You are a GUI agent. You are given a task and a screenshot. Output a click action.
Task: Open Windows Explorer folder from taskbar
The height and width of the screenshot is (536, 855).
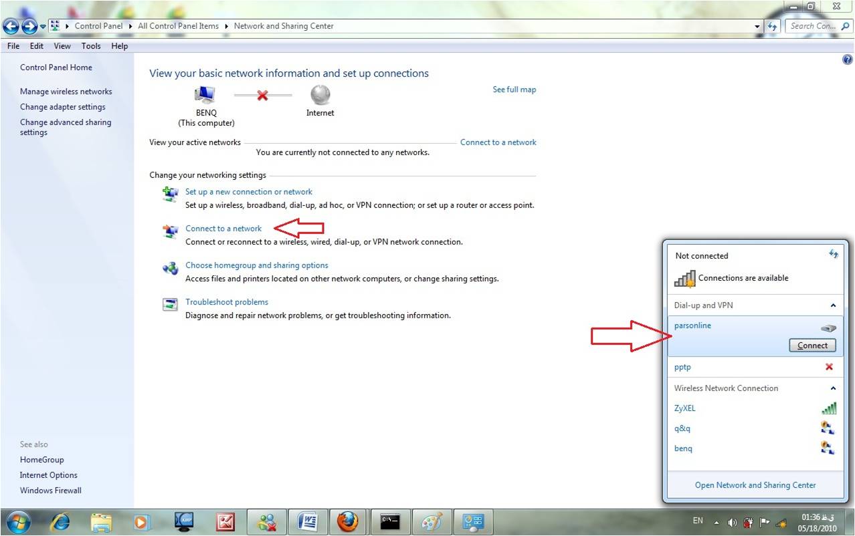click(x=101, y=521)
